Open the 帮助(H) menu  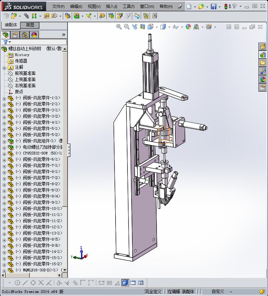[x=166, y=6]
